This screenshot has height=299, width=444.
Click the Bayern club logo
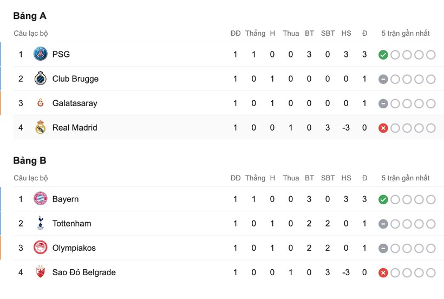pos(40,199)
